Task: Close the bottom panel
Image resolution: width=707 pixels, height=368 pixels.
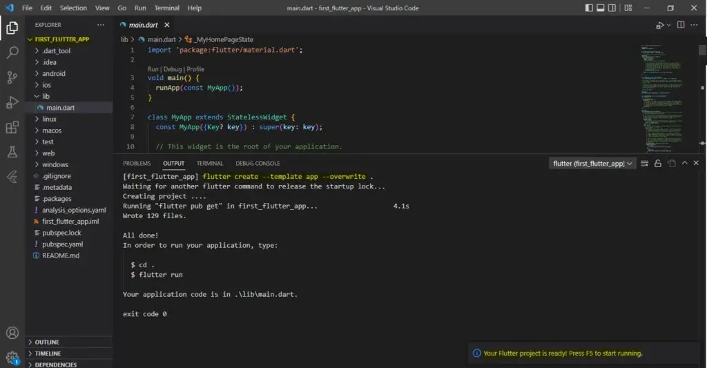Action: [696, 163]
